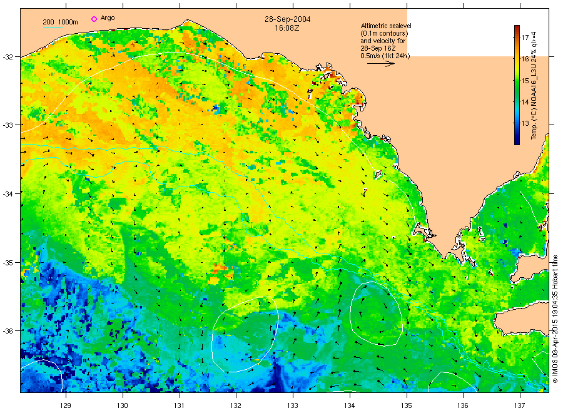The width and height of the screenshot is (563, 413).
Task: Click longitude label 132
Action: (236, 405)
